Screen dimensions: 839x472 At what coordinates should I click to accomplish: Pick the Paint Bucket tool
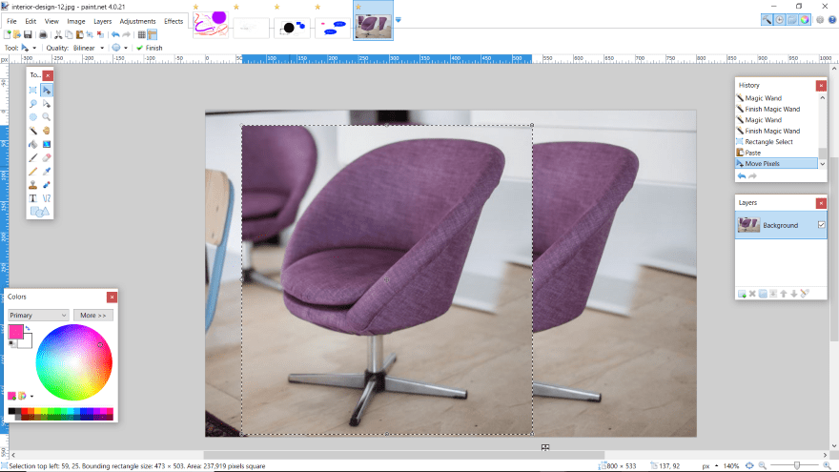pos(32,144)
